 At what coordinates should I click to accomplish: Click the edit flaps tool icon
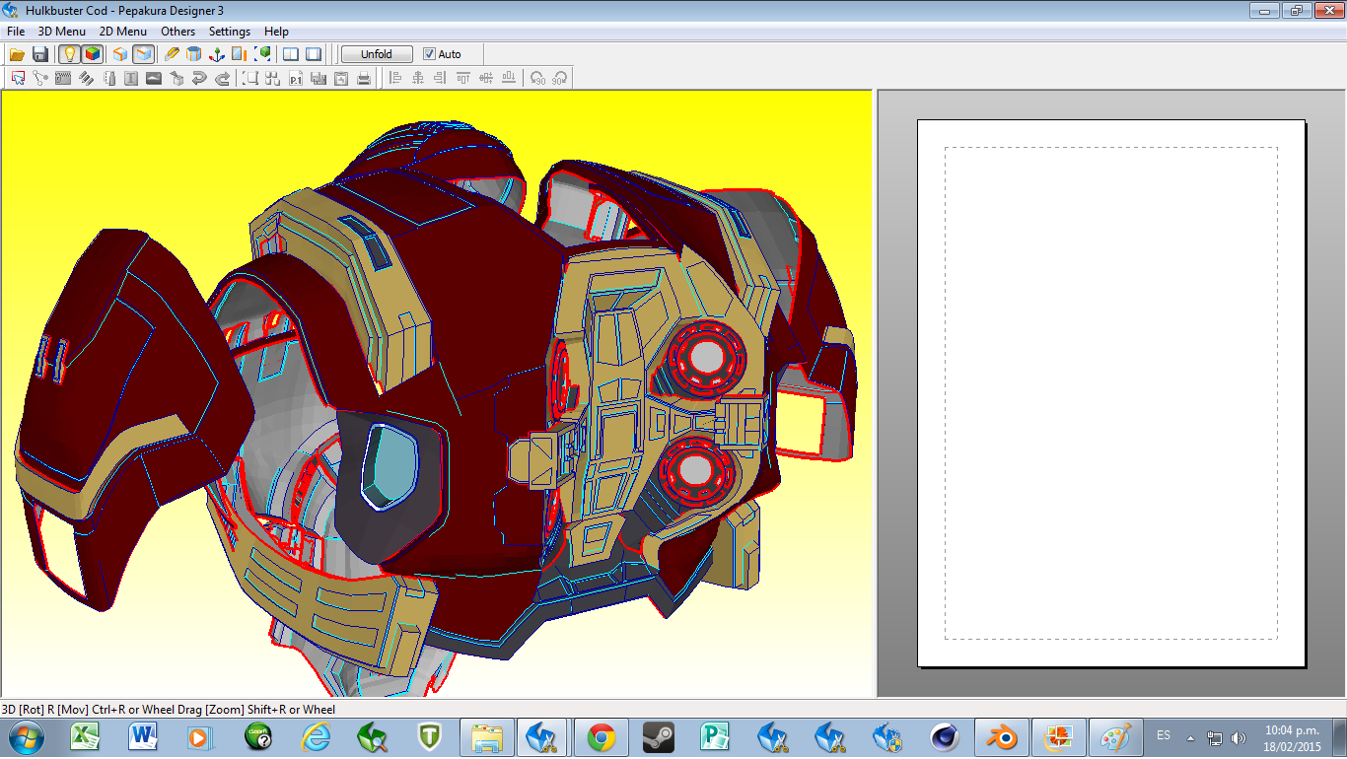coord(63,78)
